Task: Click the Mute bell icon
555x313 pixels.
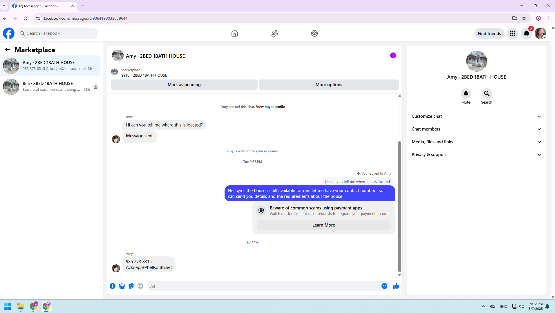Action: coord(466,93)
